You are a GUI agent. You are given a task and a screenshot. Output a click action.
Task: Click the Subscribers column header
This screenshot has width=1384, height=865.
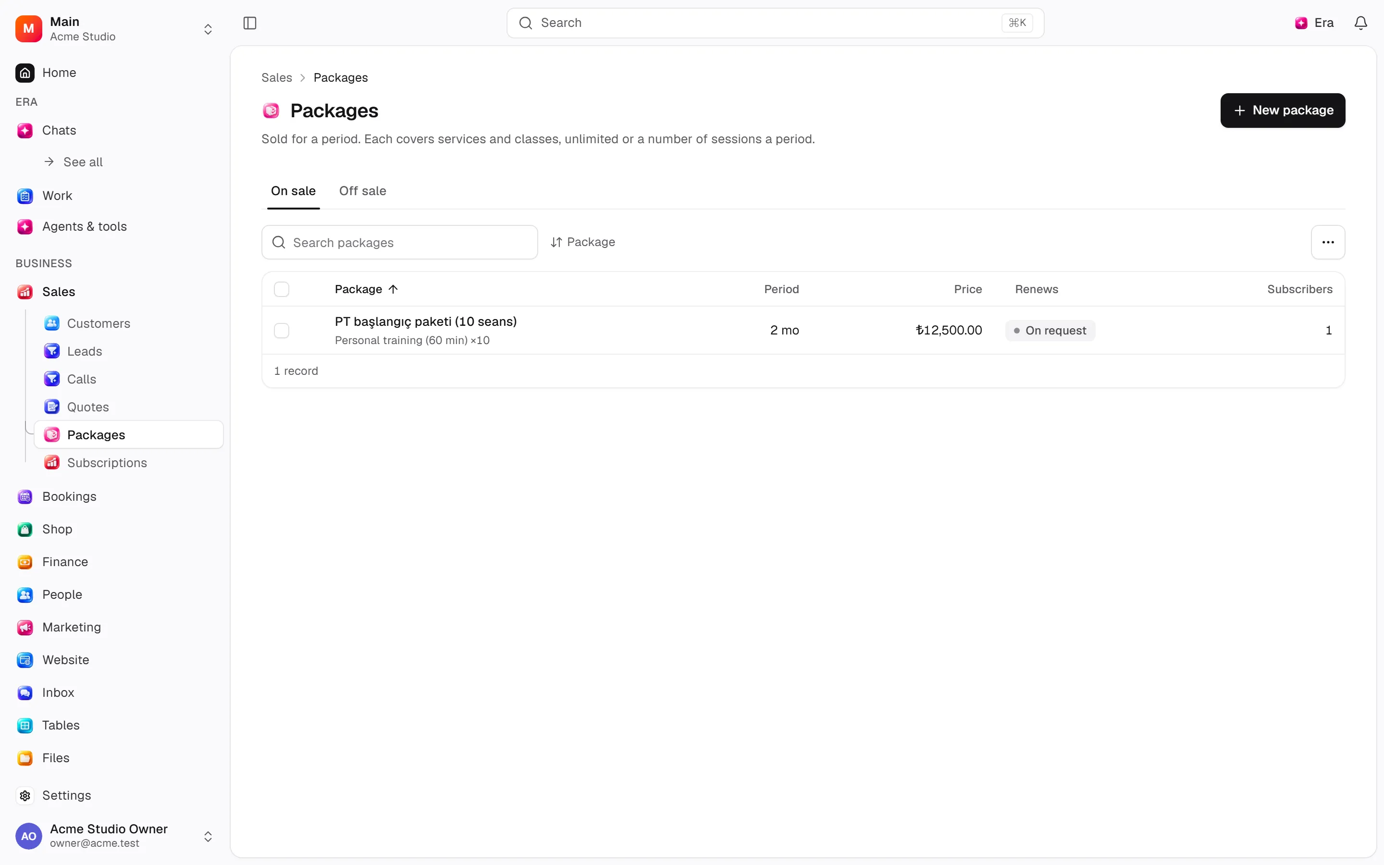(1299, 289)
